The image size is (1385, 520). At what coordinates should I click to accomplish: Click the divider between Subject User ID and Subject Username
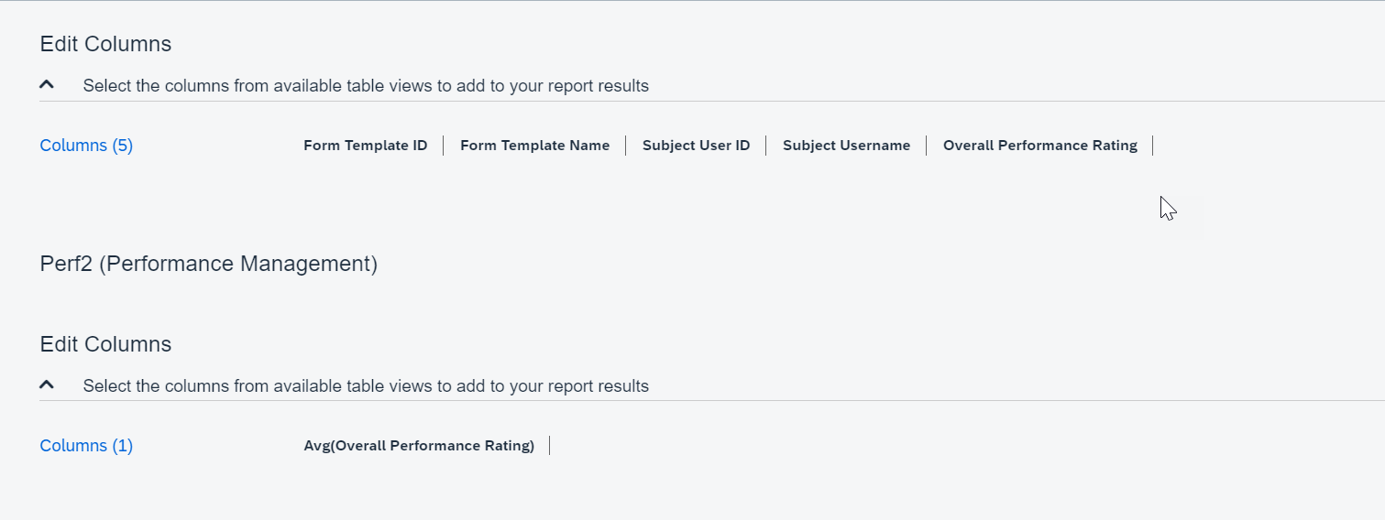pos(765,146)
